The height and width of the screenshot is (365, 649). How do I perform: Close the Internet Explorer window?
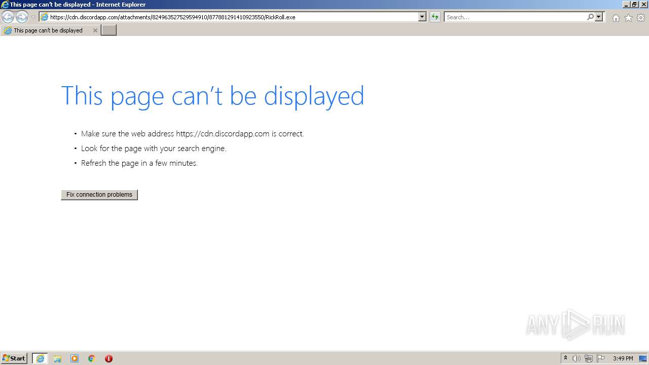pyautogui.click(x=643, y=5)
